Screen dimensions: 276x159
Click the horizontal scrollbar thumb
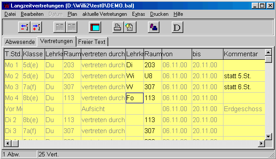pyautogui.click(x=15, y=144)
